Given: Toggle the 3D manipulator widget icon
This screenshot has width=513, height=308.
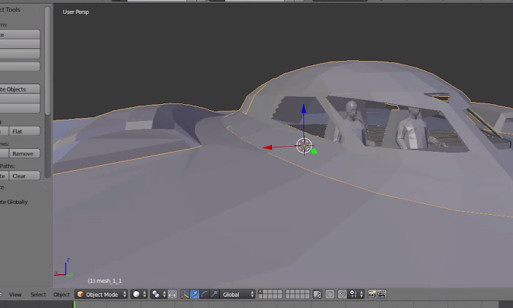Looking at the screenshot, I should (x=185, y=294).
